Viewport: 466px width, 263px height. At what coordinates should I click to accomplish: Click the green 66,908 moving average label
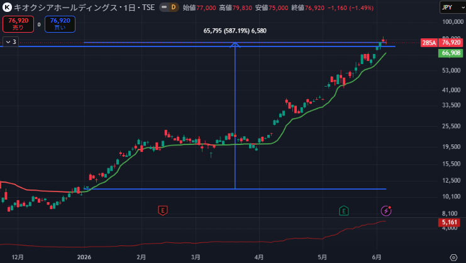[451, 53]
